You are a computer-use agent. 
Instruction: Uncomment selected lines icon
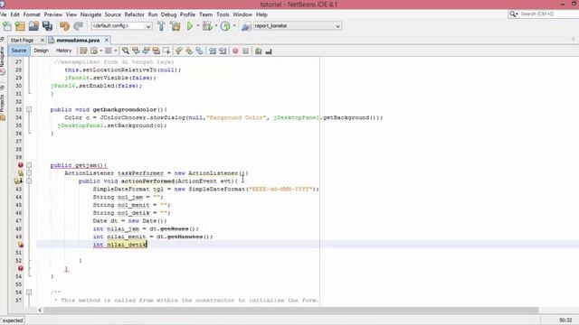click(x=269, y=51)
